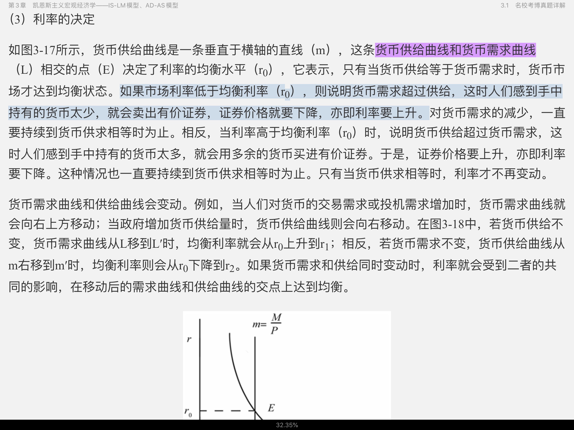Screen dimensions: 574x430
Task: Tap the section heading （3）利率的决定
Action: pyautogui.click(x=51, y=19)
